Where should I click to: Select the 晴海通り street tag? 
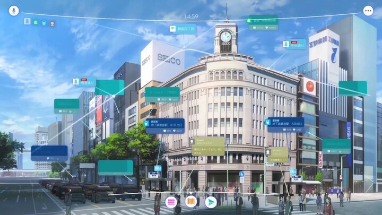pos(84,82)
